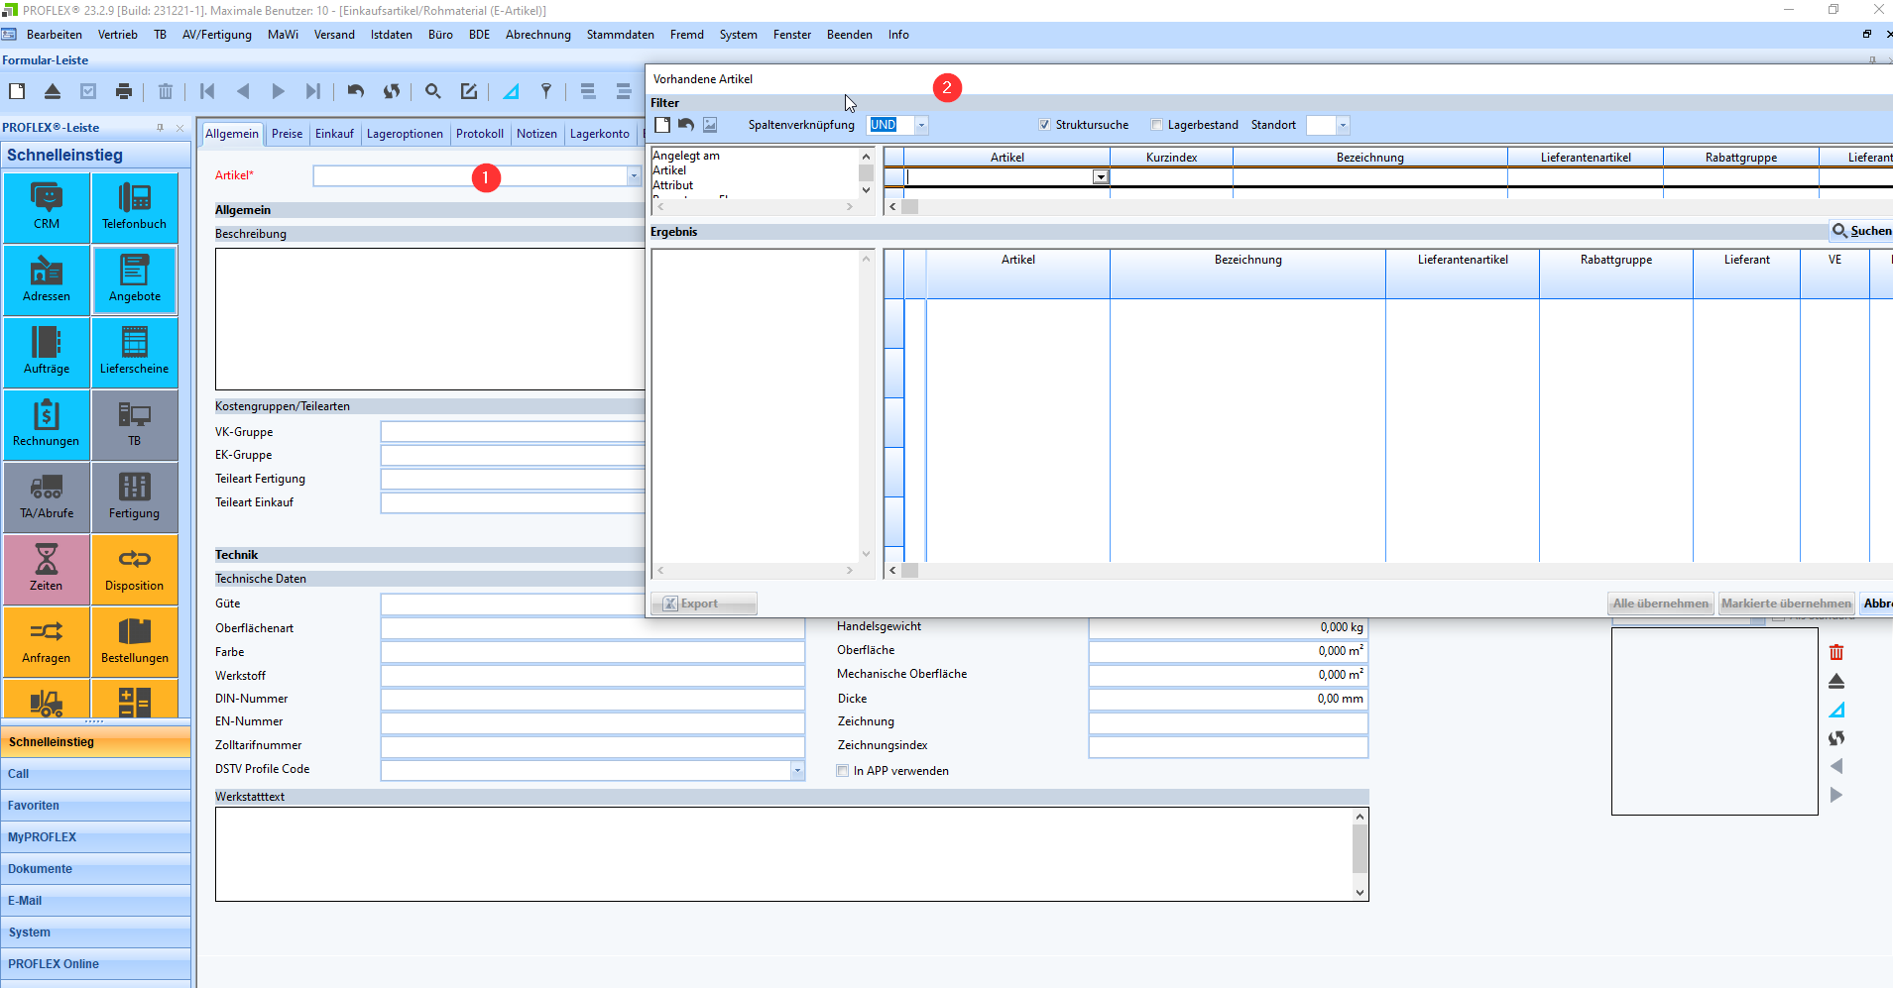Enable the Lagerbestand checkbox
Viewport: 1893px width, 988px height.
pyautogui.click(x=1156, y=125)
